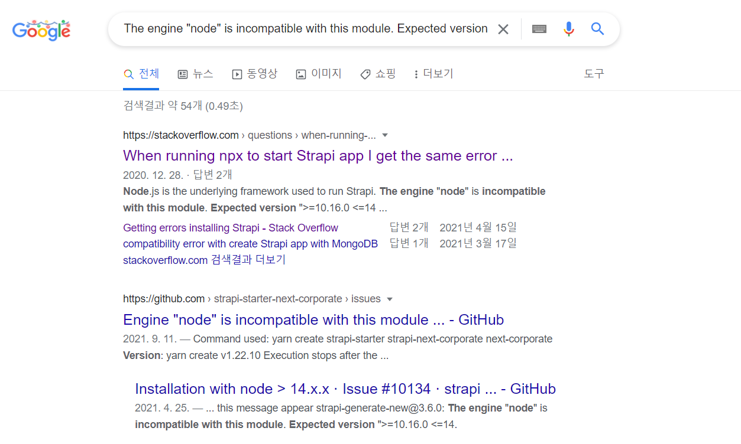Click the '2021. 9. 11.' snippet date
The width and height of the screenshot is (741, 444).
[151, 339]
